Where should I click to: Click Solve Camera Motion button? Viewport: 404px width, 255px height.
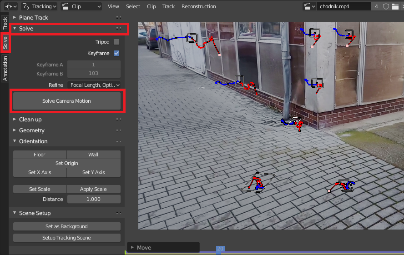tap(67, 101)
